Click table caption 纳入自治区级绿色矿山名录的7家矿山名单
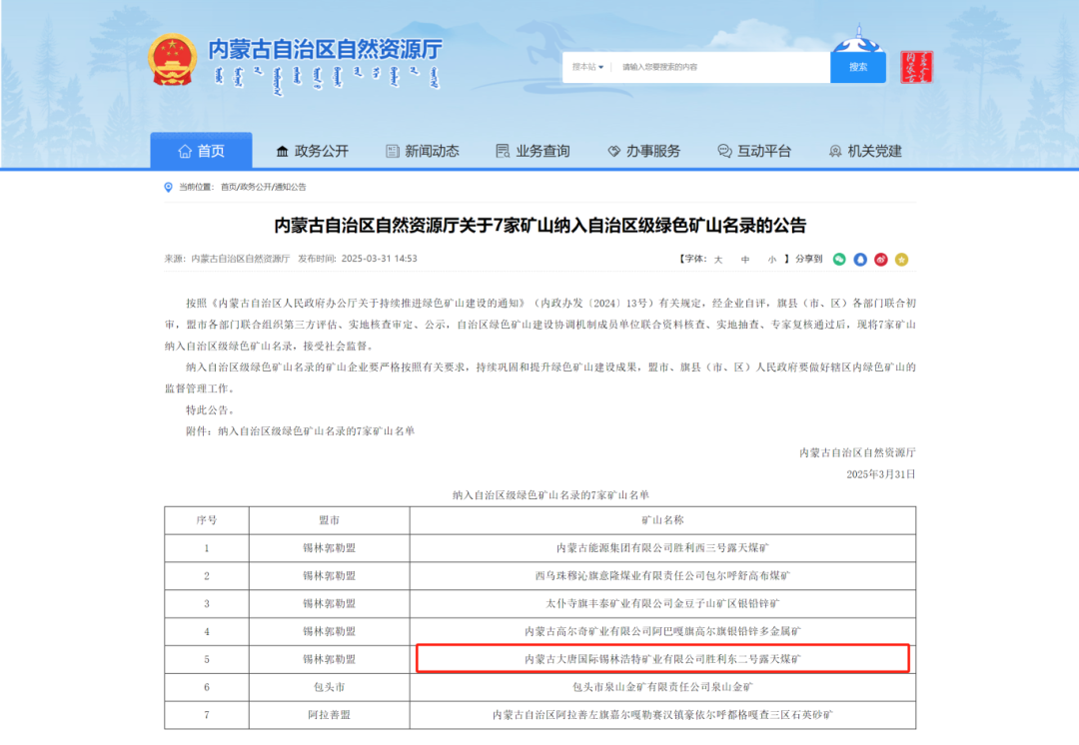 (x=550, y=494)
